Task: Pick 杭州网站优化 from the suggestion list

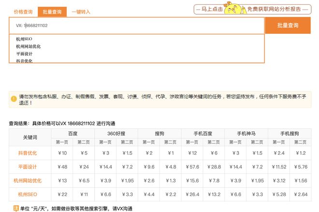Action: point(29,46)
